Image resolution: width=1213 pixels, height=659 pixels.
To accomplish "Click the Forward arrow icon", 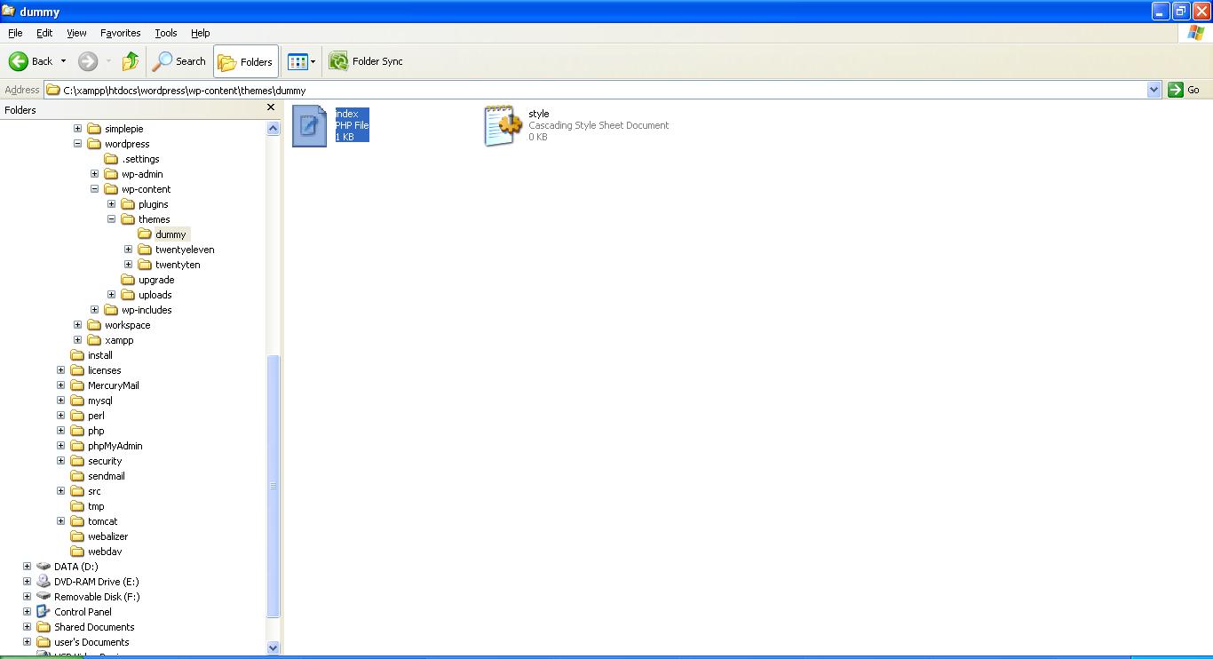I will tap(88, 61).
